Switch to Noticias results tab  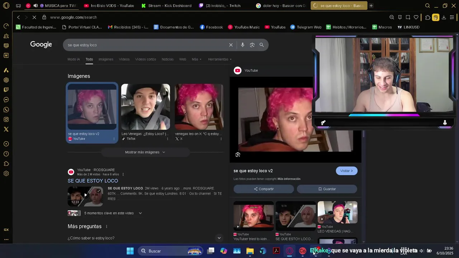coord(167,59)
